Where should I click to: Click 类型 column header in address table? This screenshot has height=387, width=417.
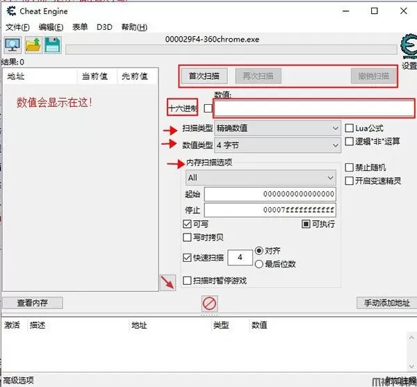[221, 325]
